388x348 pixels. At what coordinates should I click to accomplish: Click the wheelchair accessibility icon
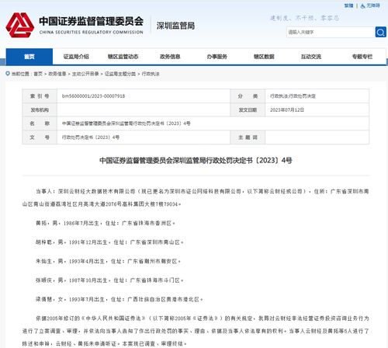(362, 5)
